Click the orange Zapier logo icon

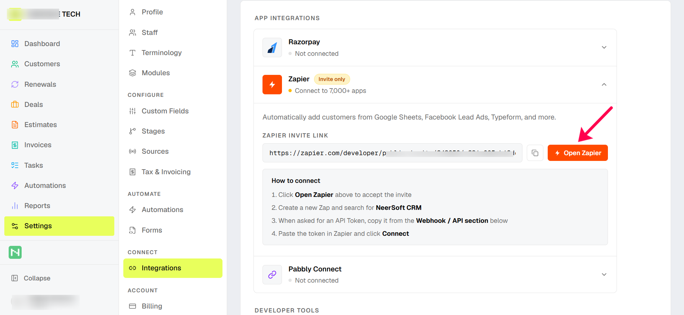[x=272, y=85]
